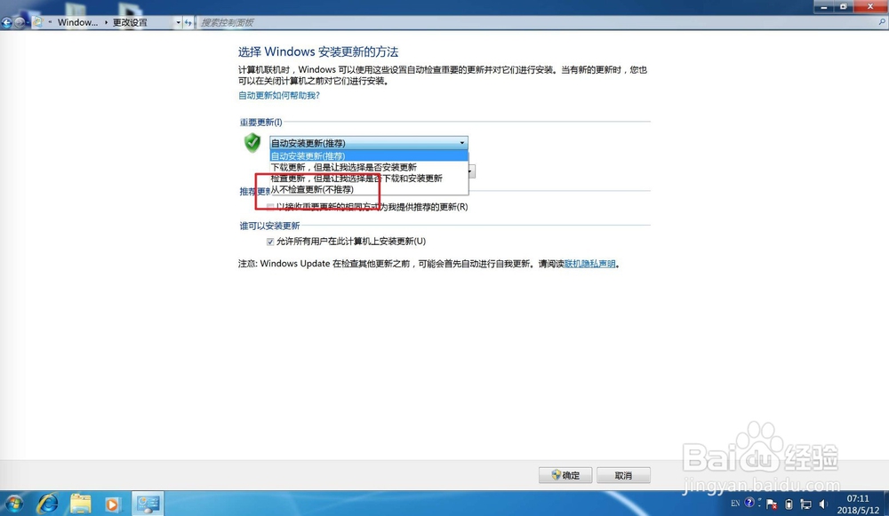Uncheck 允许所有用户在此计算机上安装更新

point(270,241)
